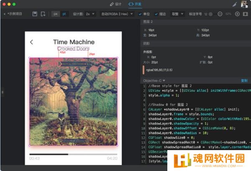Toggle the 描边 checkbox
251x171 pixels.
(159, 14)
